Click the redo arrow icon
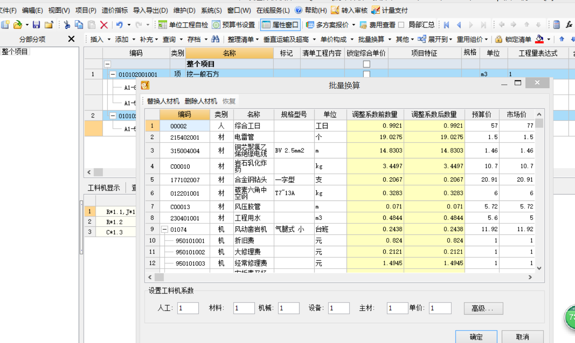The image size is (575, 343). point(139,25)
